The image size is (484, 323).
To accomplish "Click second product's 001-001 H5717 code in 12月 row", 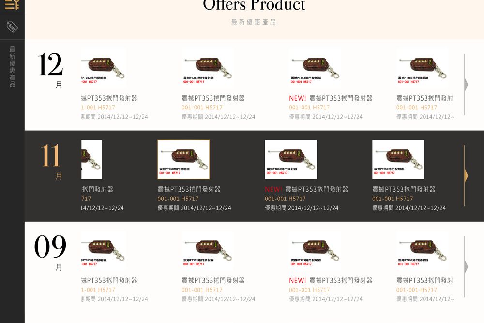I will point(202,108).
